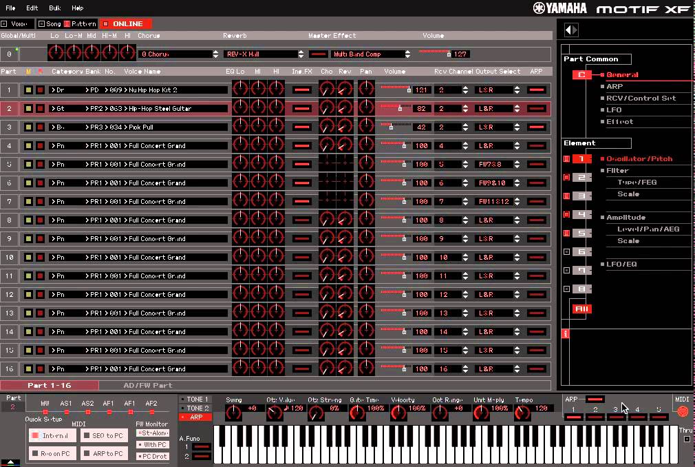Open the Edit menu
Image resolution: width=695 pixels, height=467 pixels.
click(x=32, y=8)
